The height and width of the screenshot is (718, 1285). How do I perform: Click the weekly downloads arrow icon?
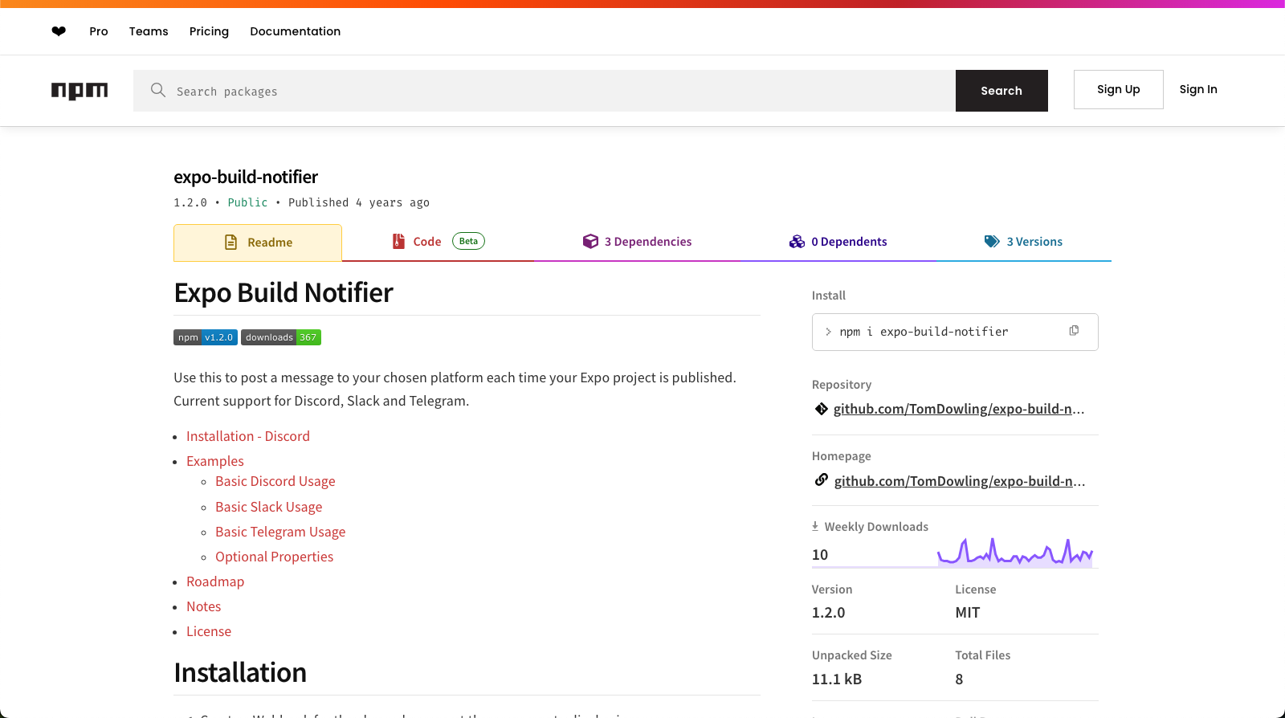point(815,526)
